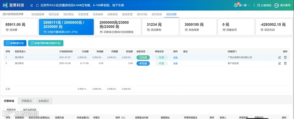The height and width of the screenshot is (119, 294).
Task: Select the -4293002.15 元 项目利润 card
Action: 274,27
